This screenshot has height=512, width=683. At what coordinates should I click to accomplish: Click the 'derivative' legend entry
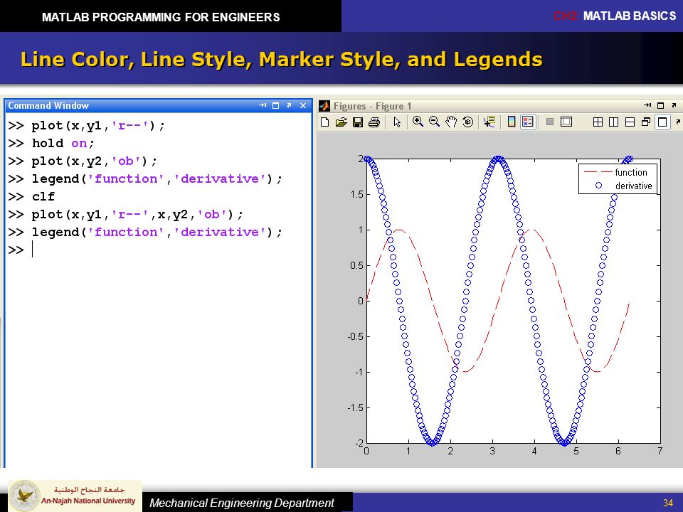[x=623, y=186]
